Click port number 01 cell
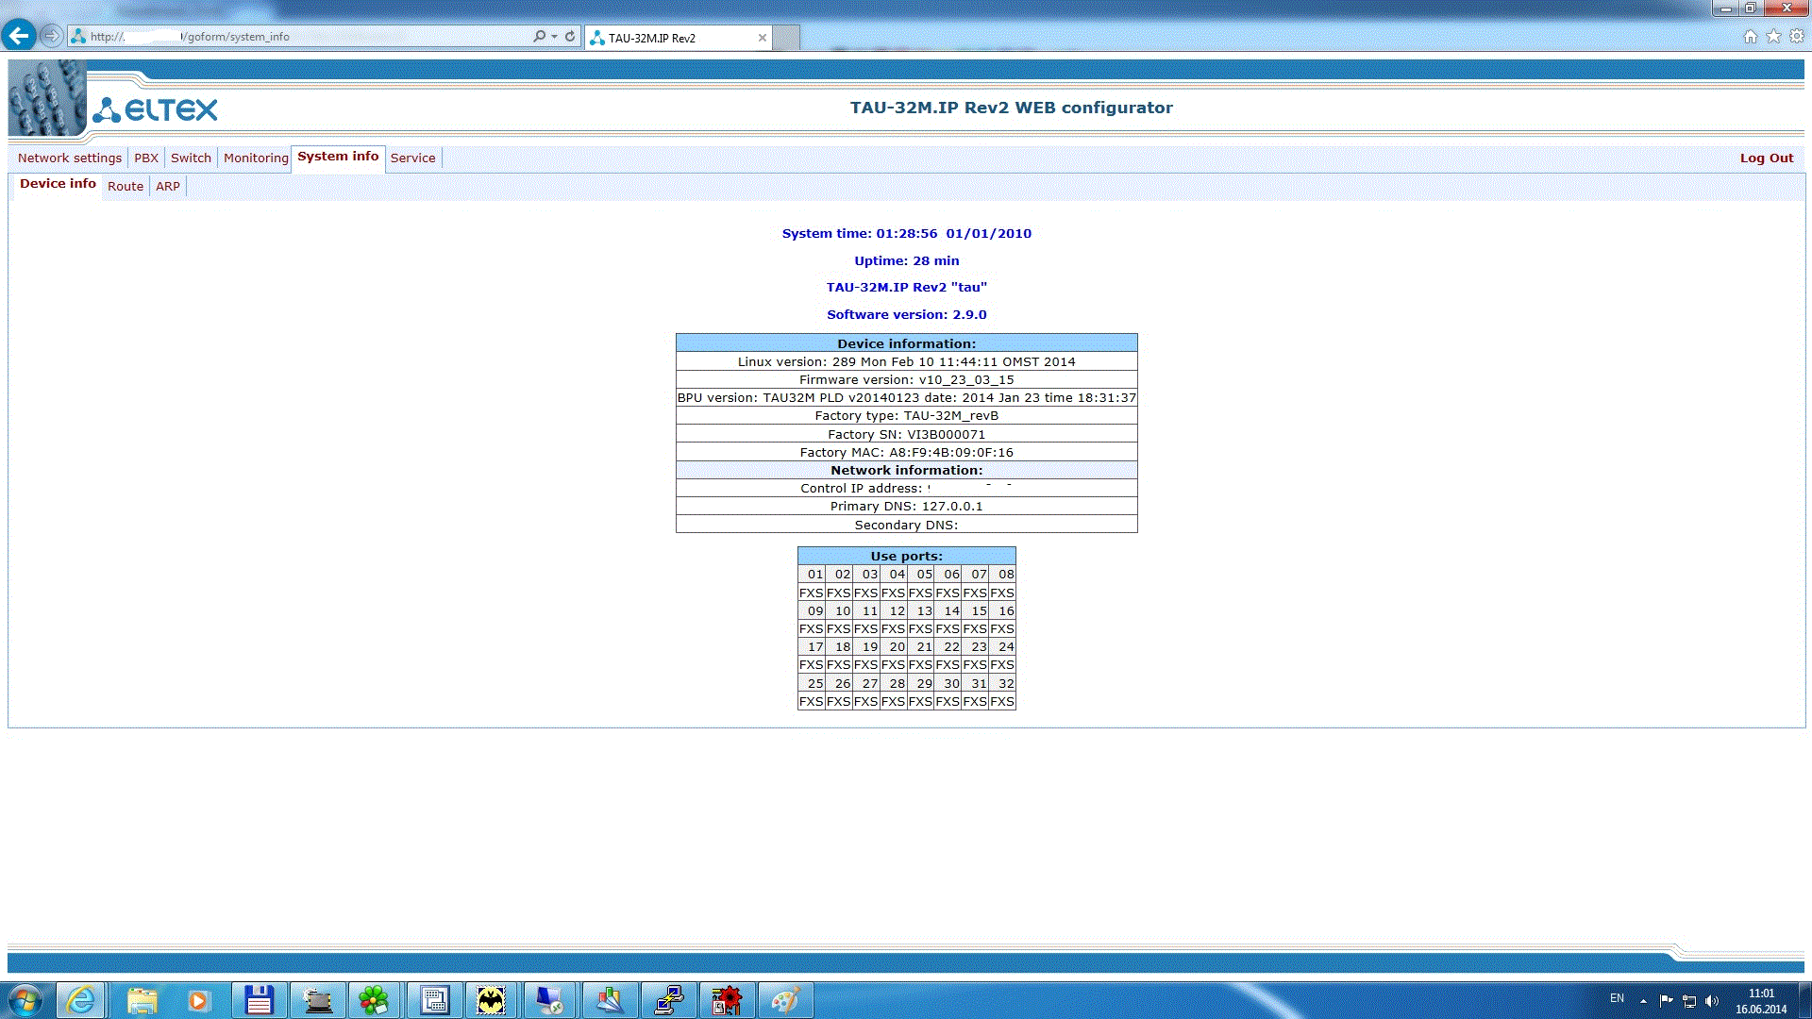The width and height of the screenshot is (1812, 1019). click(812, 574)
